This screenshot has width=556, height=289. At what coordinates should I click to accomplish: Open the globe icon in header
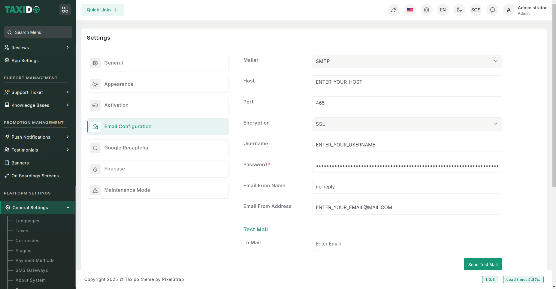click(x=427, y=10)
